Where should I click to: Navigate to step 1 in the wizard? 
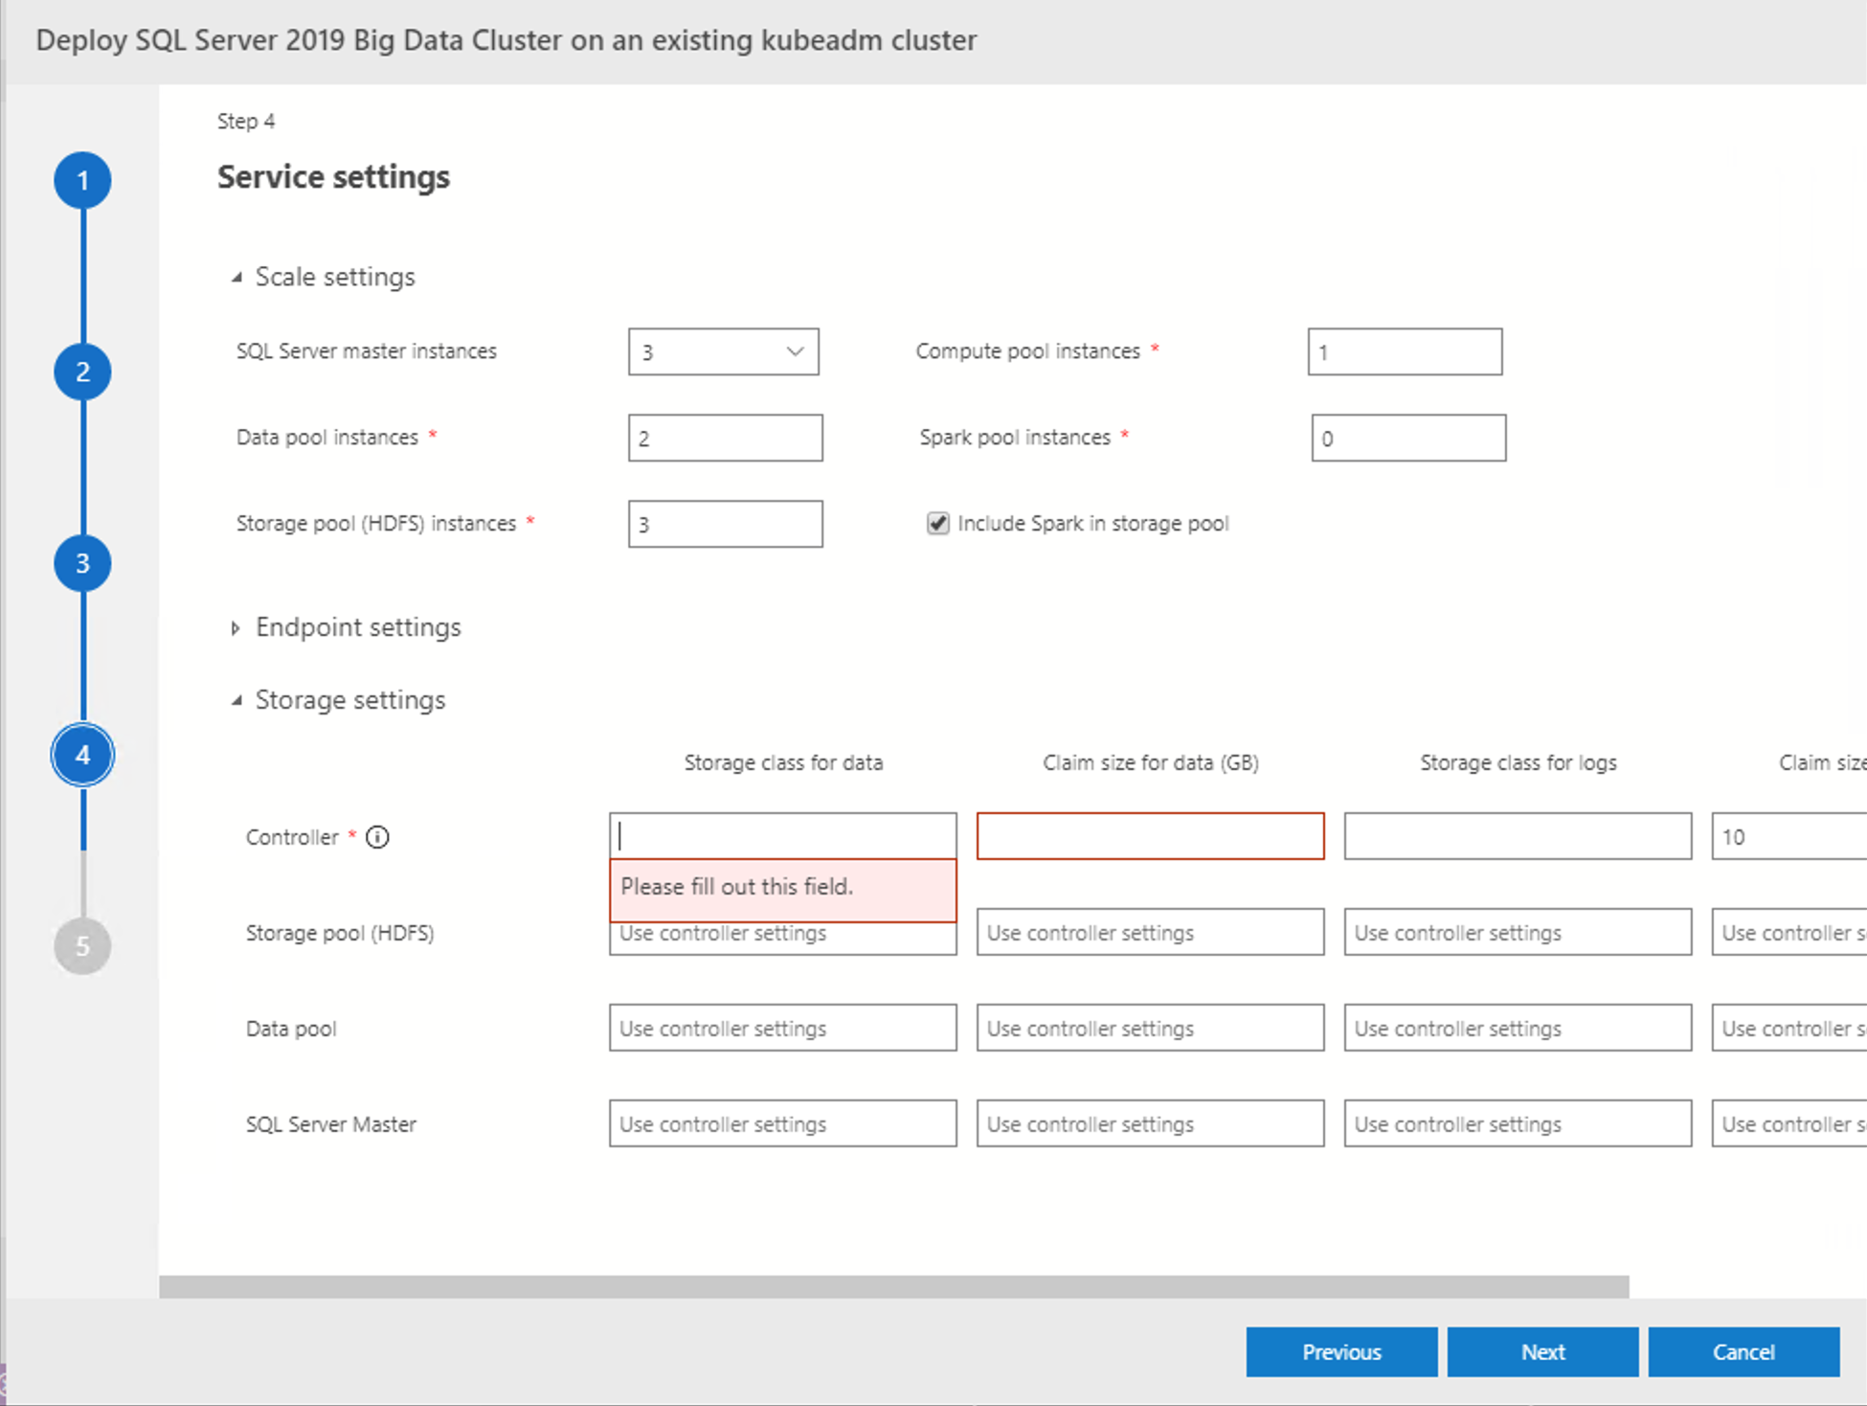[x=82, y=180]
